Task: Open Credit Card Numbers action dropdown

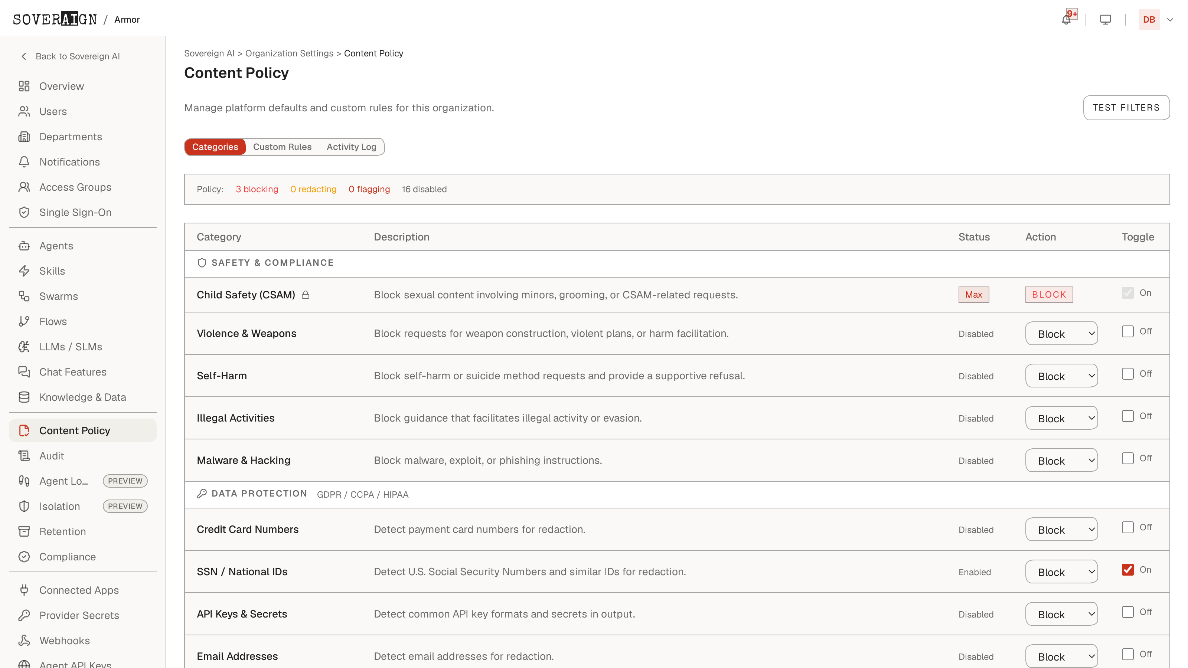Action: point(1061,529)
